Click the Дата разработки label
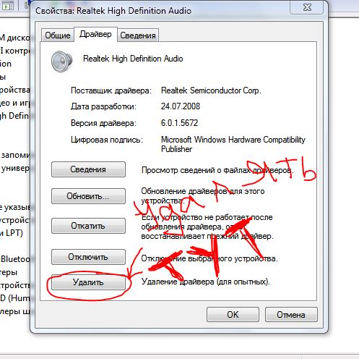 pyautogui.click(x=103, y=106)
